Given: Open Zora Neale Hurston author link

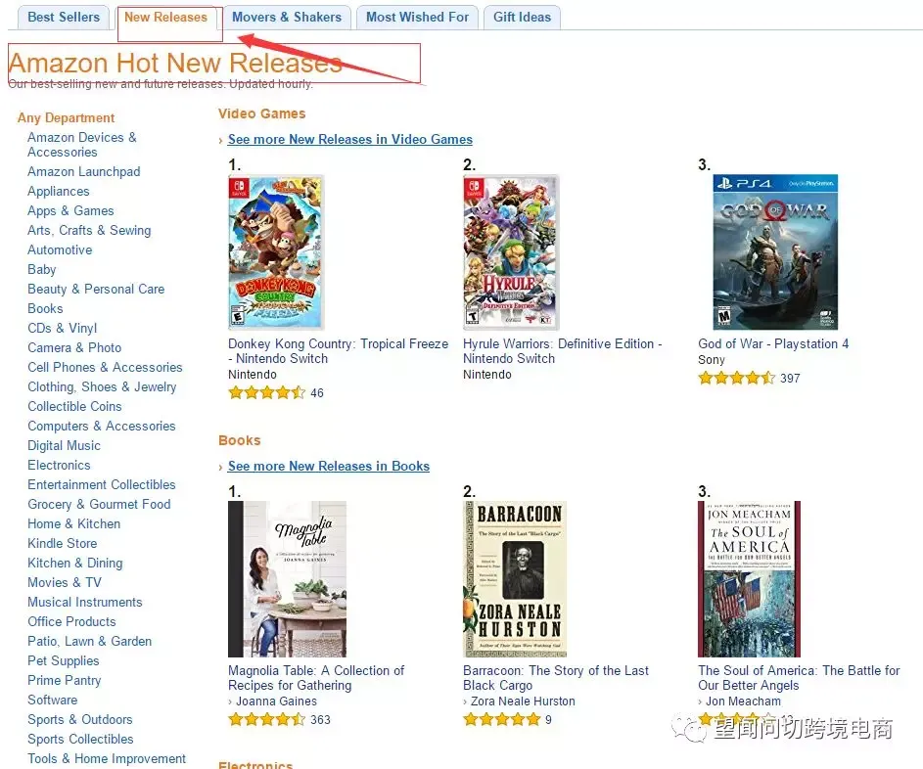Looking at the screenshot, I should pos(523,701).
